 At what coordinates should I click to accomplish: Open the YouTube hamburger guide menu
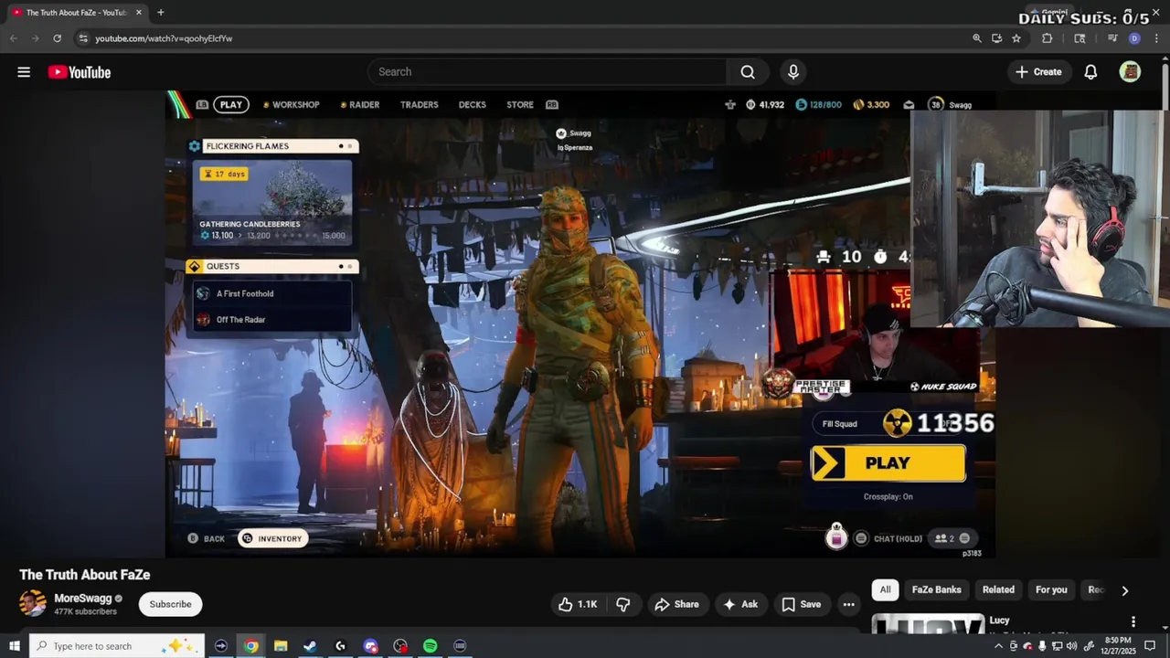24,72
